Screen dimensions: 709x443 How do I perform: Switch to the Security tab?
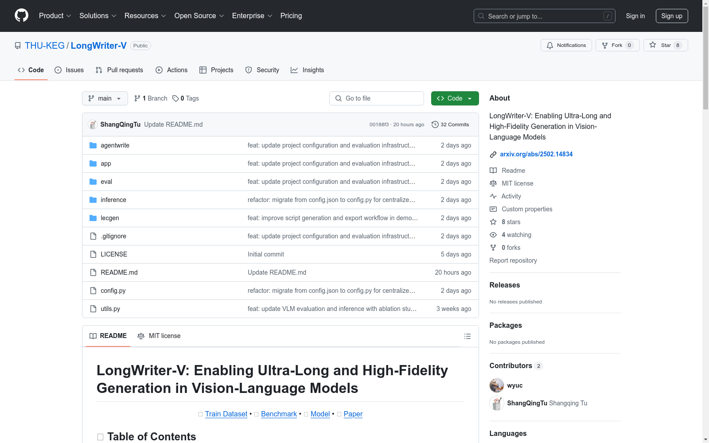[x=262, y=70]
